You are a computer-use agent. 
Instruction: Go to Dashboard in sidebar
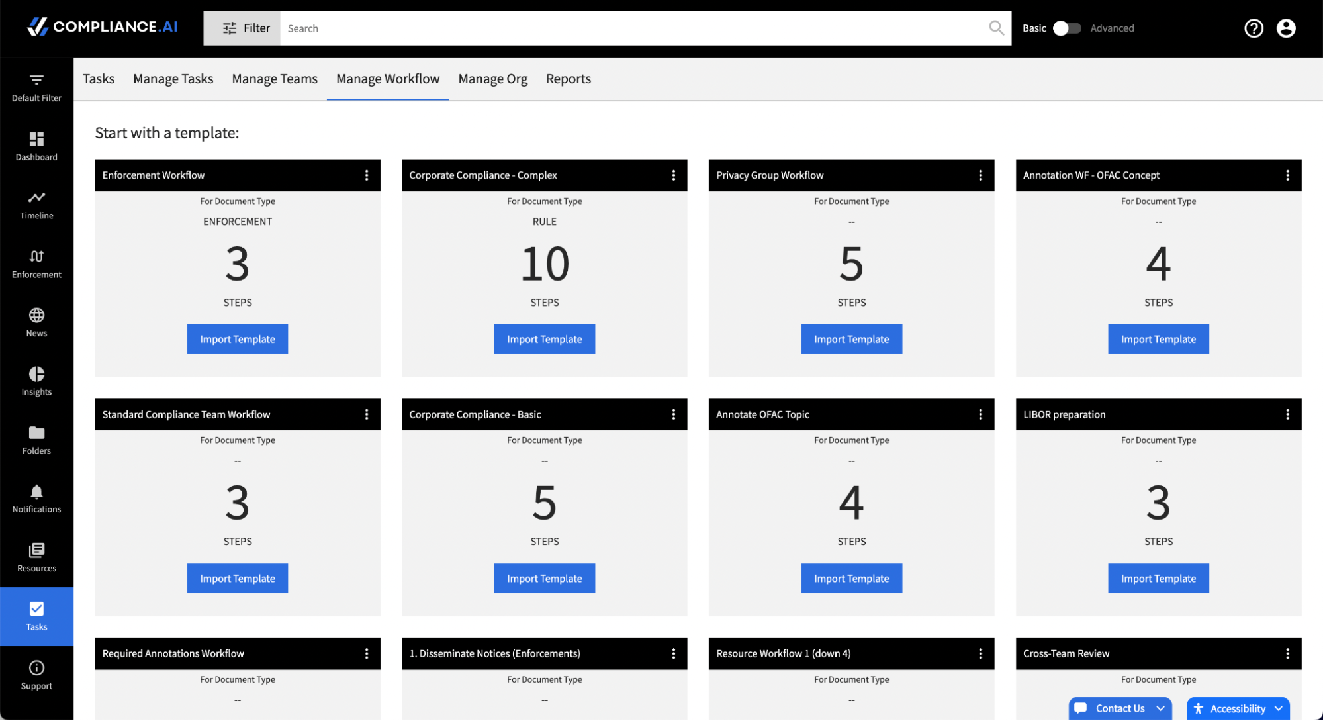(36, 146)
